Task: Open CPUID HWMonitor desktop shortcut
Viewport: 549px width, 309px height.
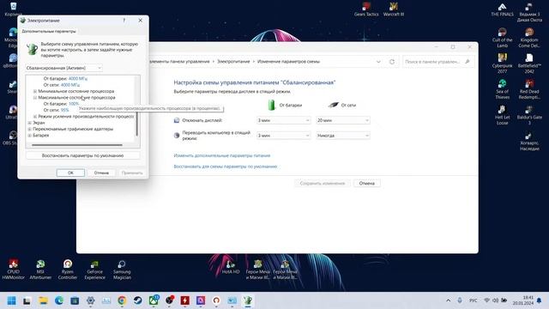Action: pos(14,270)
